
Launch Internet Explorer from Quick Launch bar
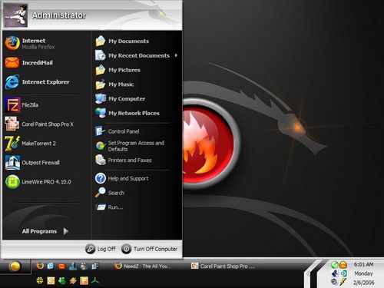[51, 266]
